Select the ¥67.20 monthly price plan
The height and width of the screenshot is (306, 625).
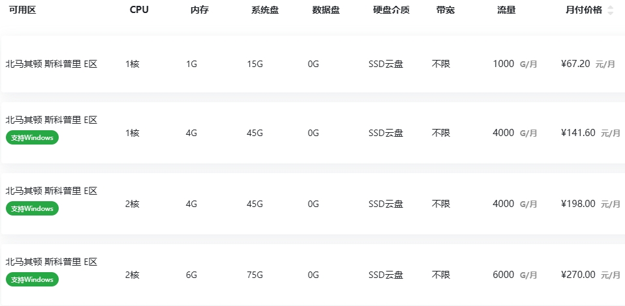pyautogui.click(x=575, y=64)
